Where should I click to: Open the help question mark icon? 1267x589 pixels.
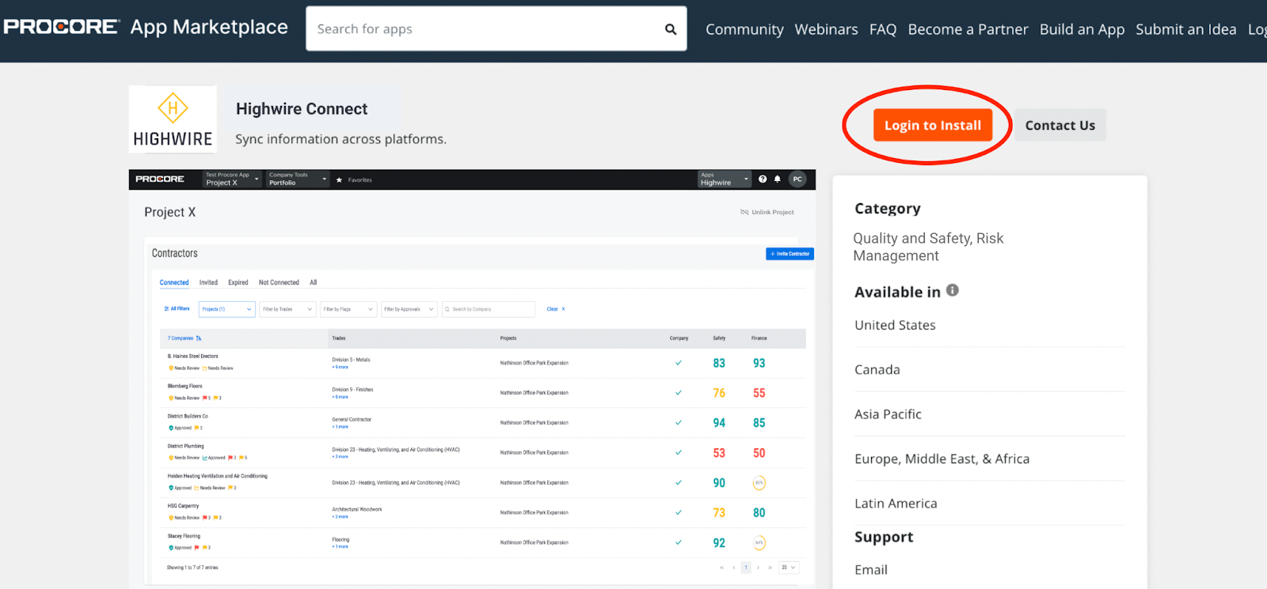(763, 179)
